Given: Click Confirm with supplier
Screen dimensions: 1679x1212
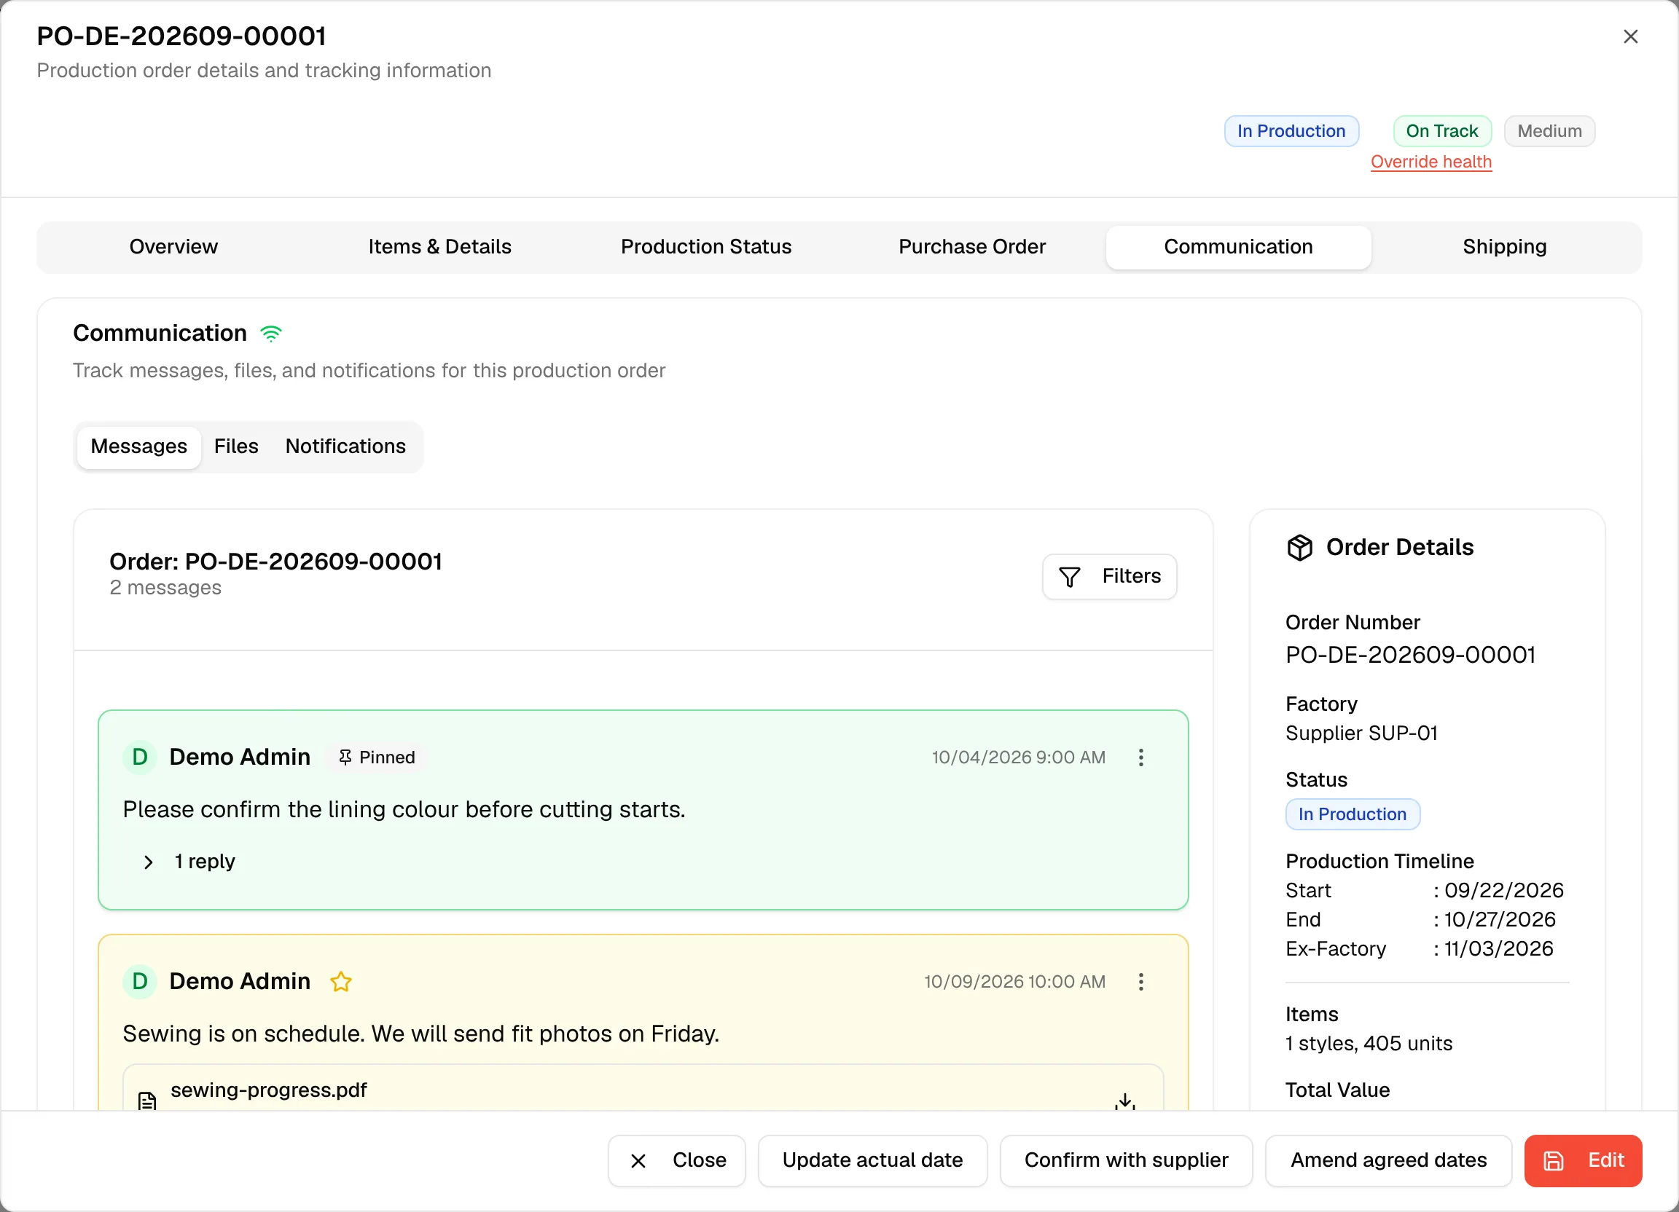Looking at the screenshot, I should click(1126, 1160).
